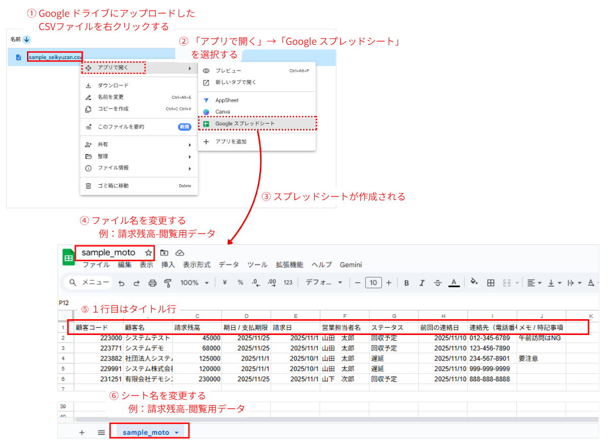Toggle bold formatting
The image size is (611, 448).
point(407,283)
